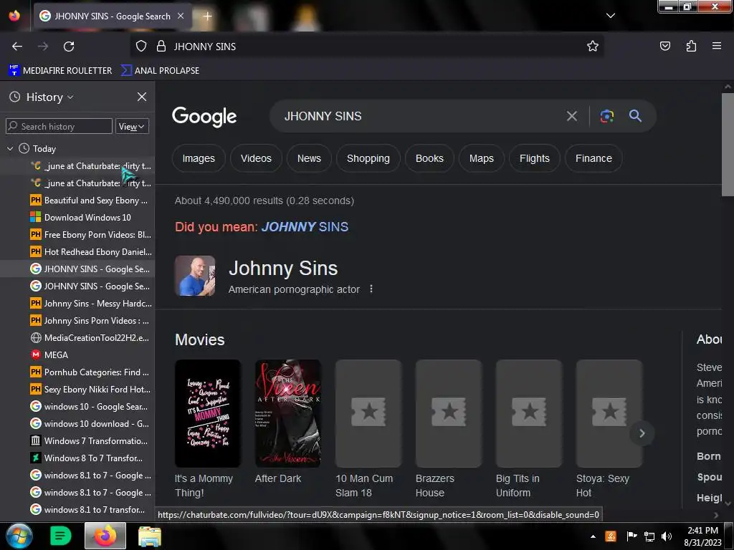Open MEDIAFIRE ROULETTER bookmark

coord(60,71)
